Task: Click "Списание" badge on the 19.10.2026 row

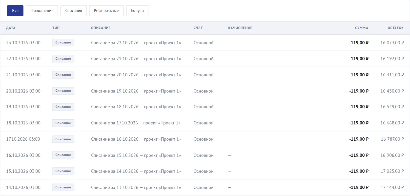Action: tap(63, 107)
